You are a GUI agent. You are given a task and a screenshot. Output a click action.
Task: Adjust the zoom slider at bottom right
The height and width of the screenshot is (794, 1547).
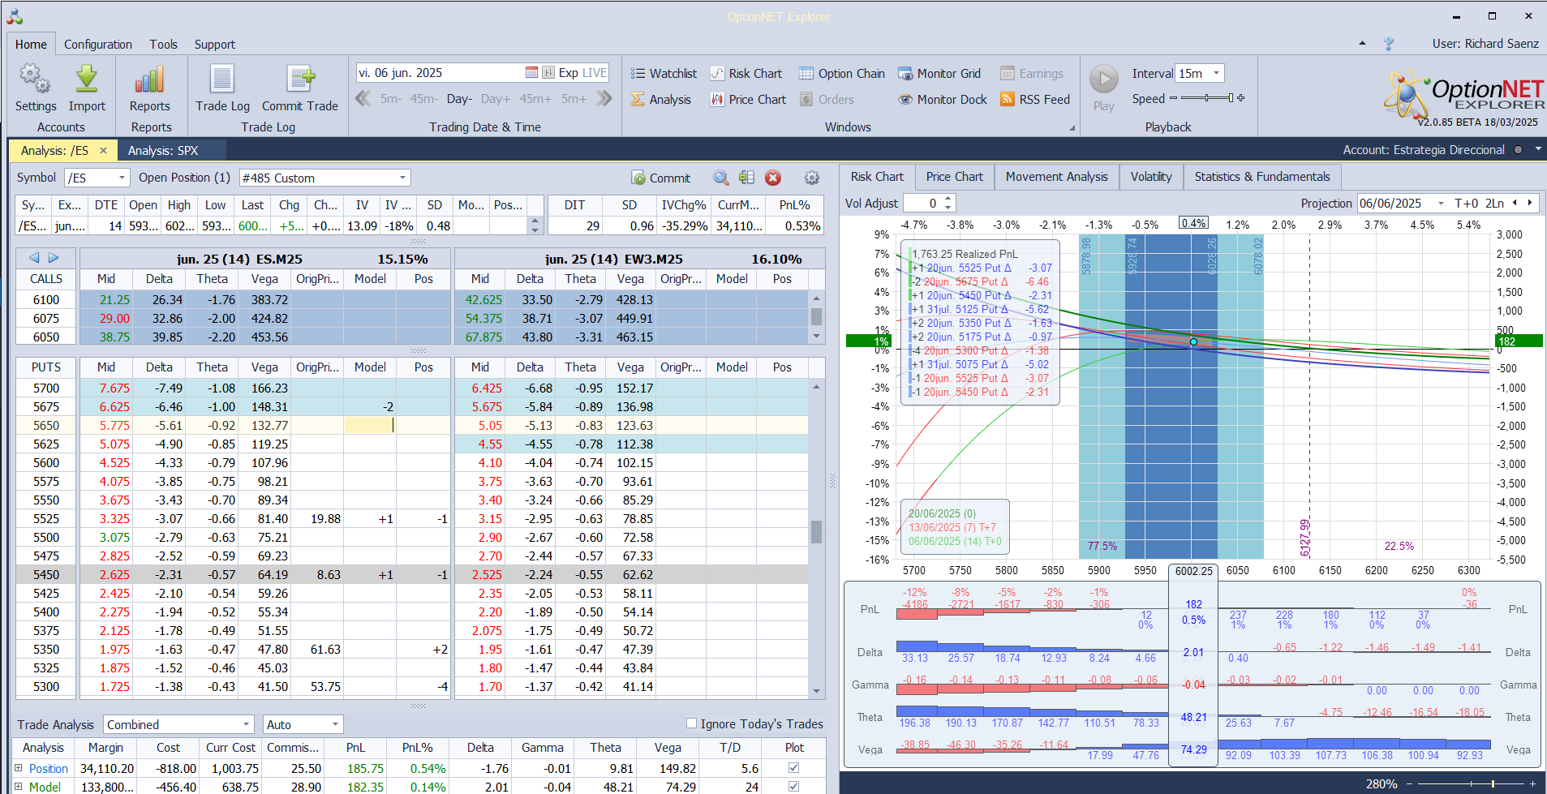(x=1470, y=783)
